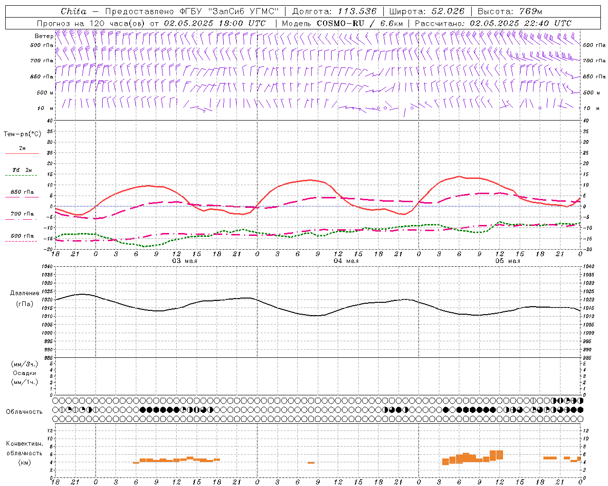Select the "Широта: 52.026" header text
The width and height of the screenshot is (608, 486).
(x=427, y=11)
